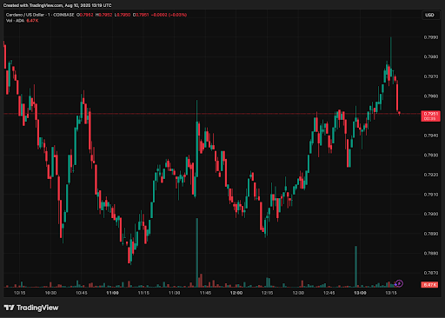The image size is (445, 318).
Task: Click the red 6.47K volume label on the price axis
Action: coord(429,285)
